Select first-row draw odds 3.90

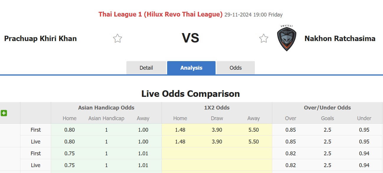pyautogui.click(x=217, y=130)
